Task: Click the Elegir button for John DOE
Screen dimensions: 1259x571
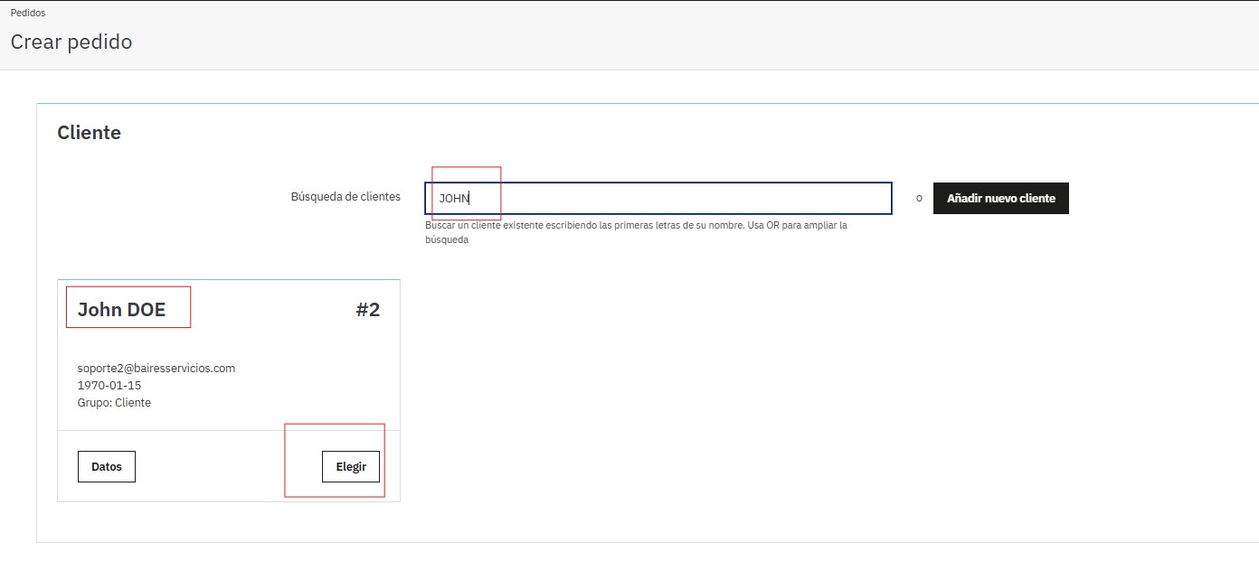Action: pyautogui.click(x=351, y=467)
